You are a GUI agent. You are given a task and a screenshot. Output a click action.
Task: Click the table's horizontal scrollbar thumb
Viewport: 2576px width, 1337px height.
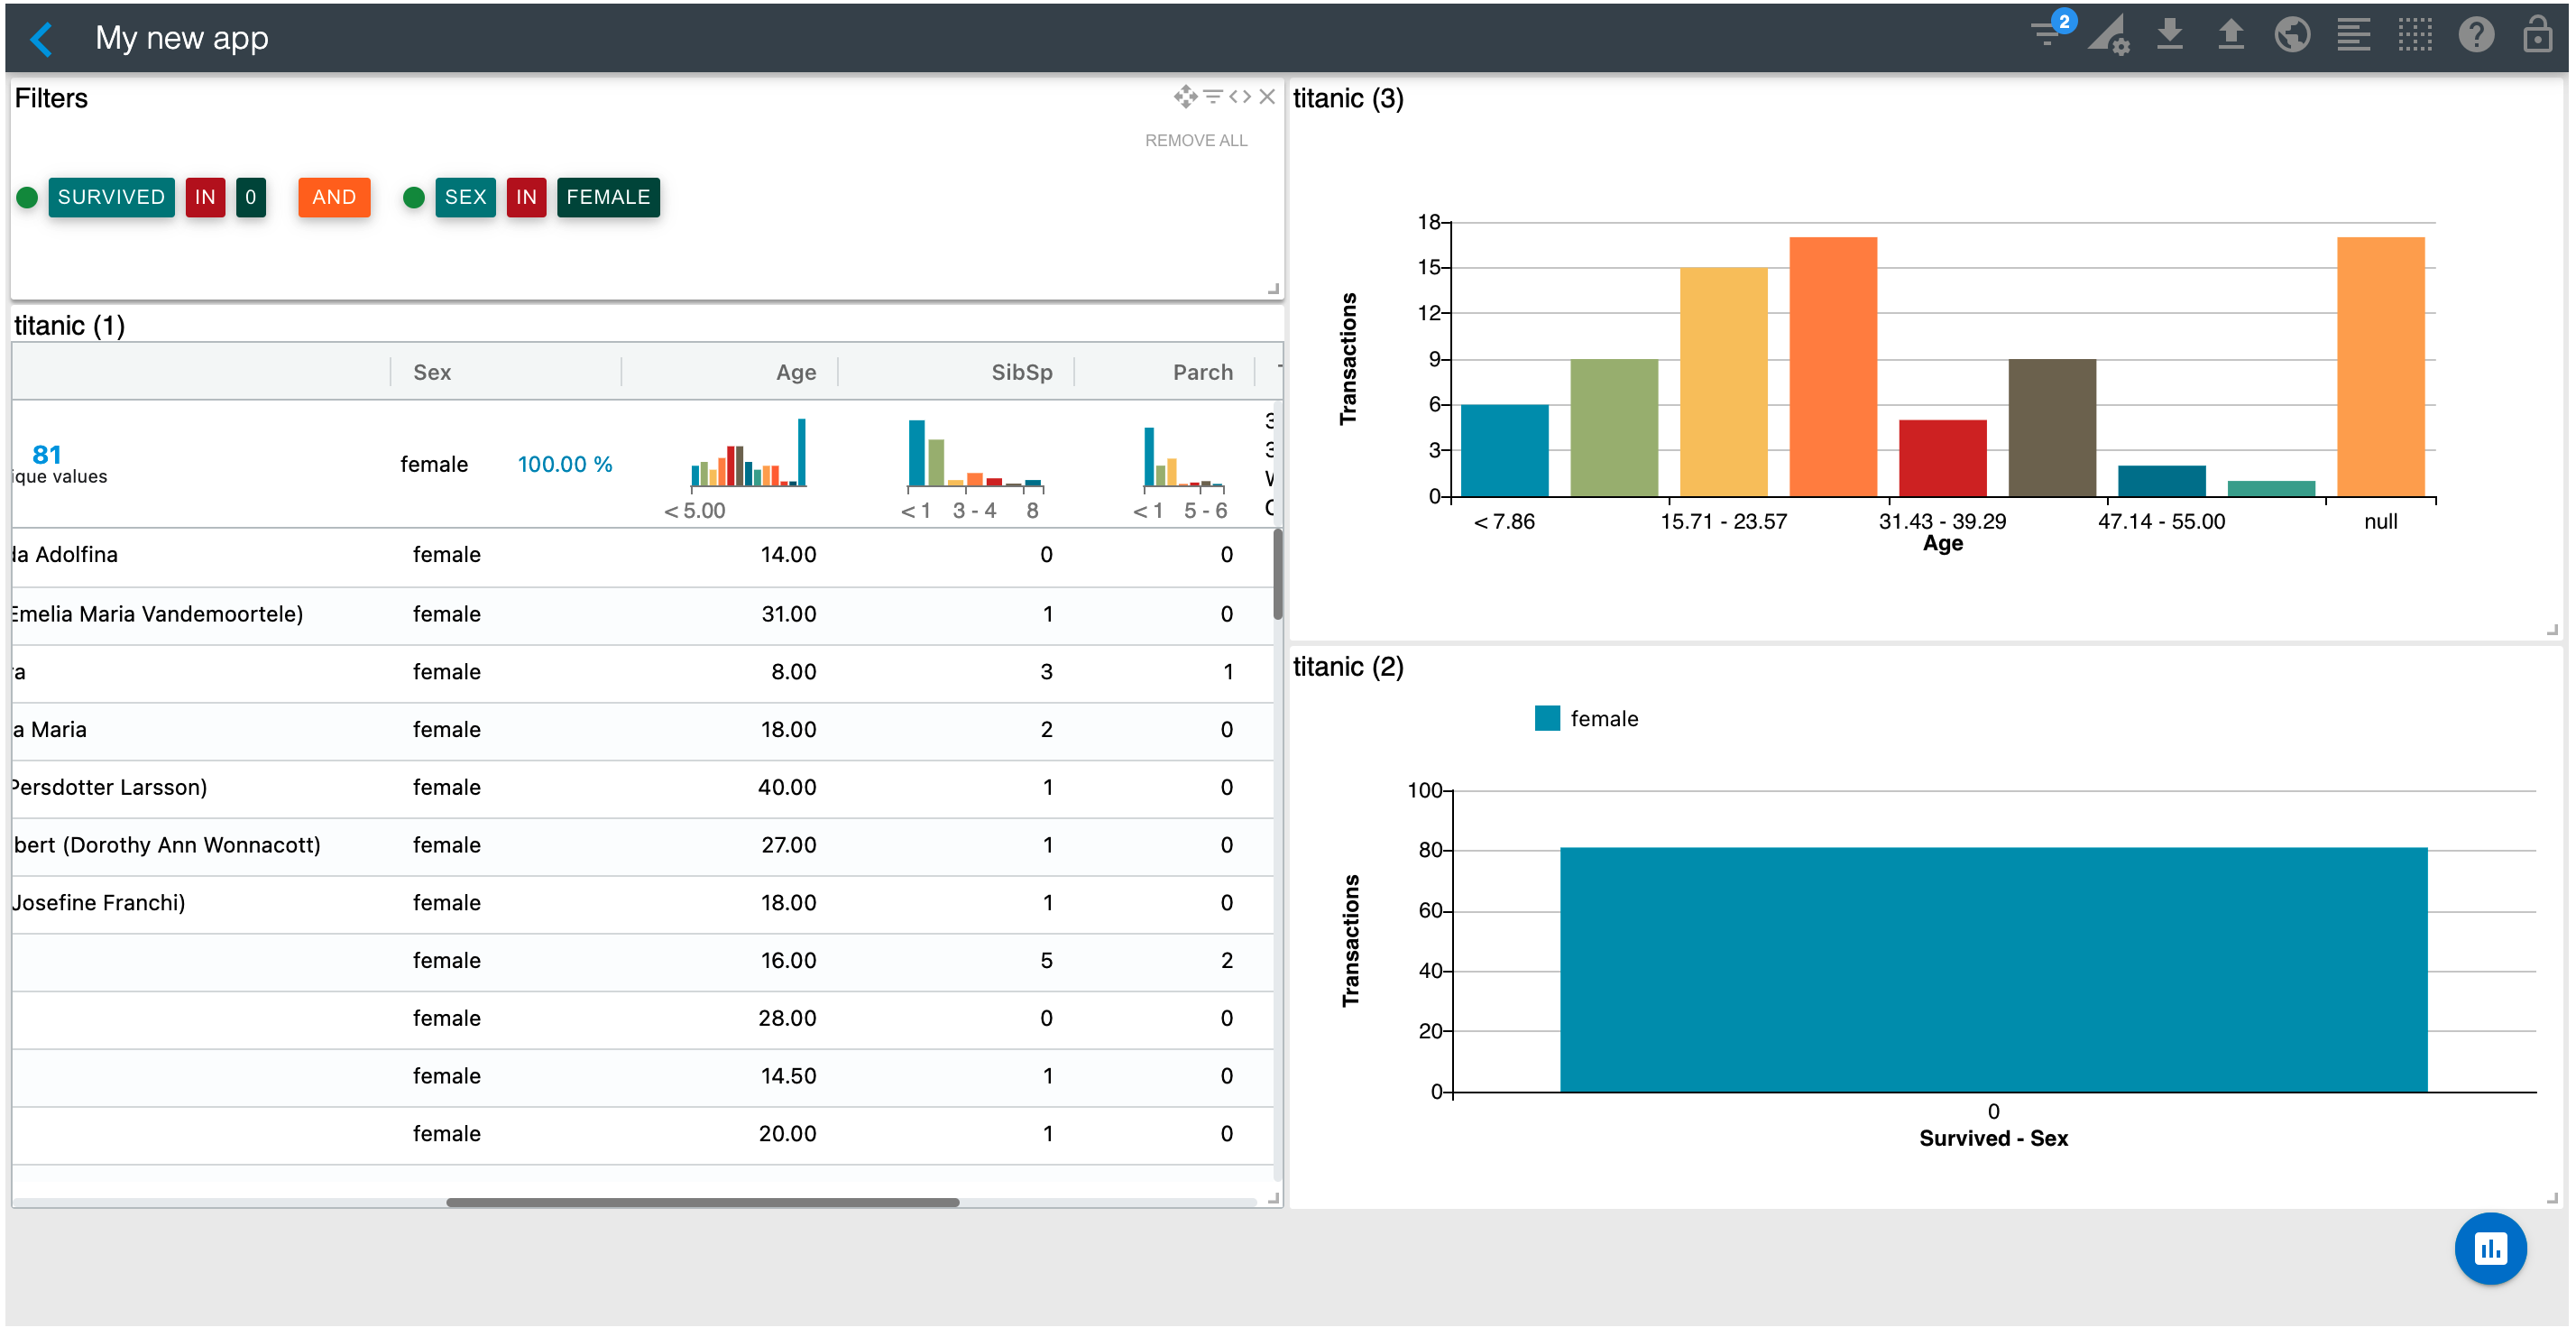pos(702,1203)
